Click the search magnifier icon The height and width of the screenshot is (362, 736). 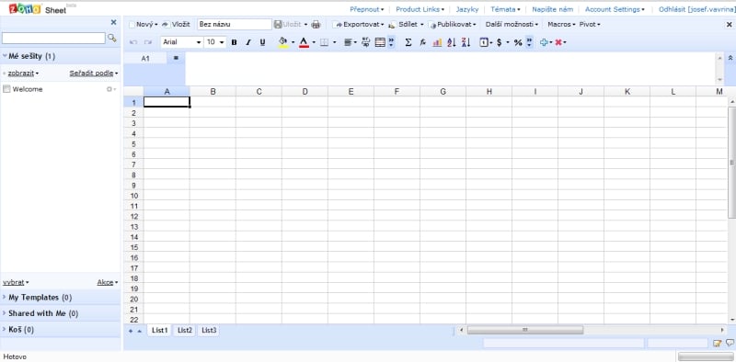pyautogui.click(x=111, y=38)
